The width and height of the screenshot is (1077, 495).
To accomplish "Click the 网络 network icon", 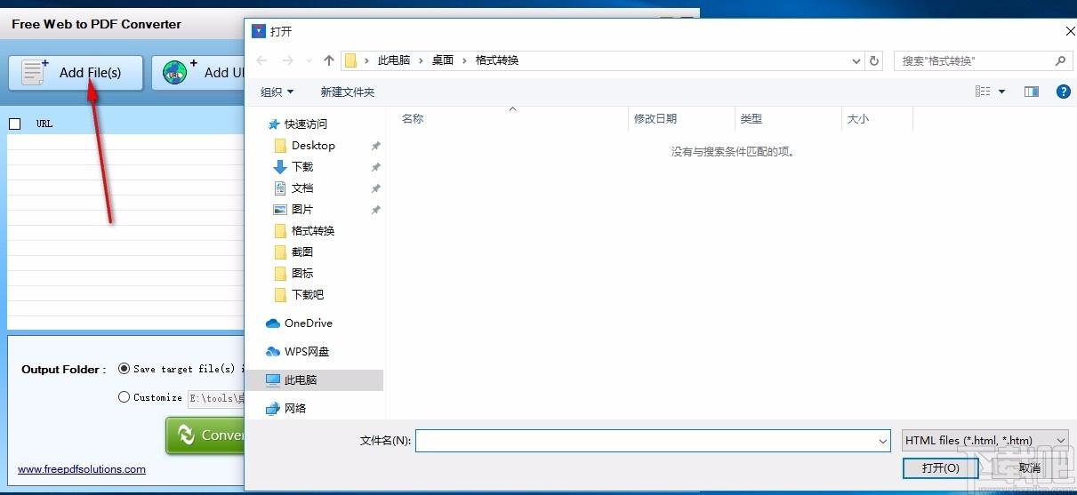I will (273, 409).
